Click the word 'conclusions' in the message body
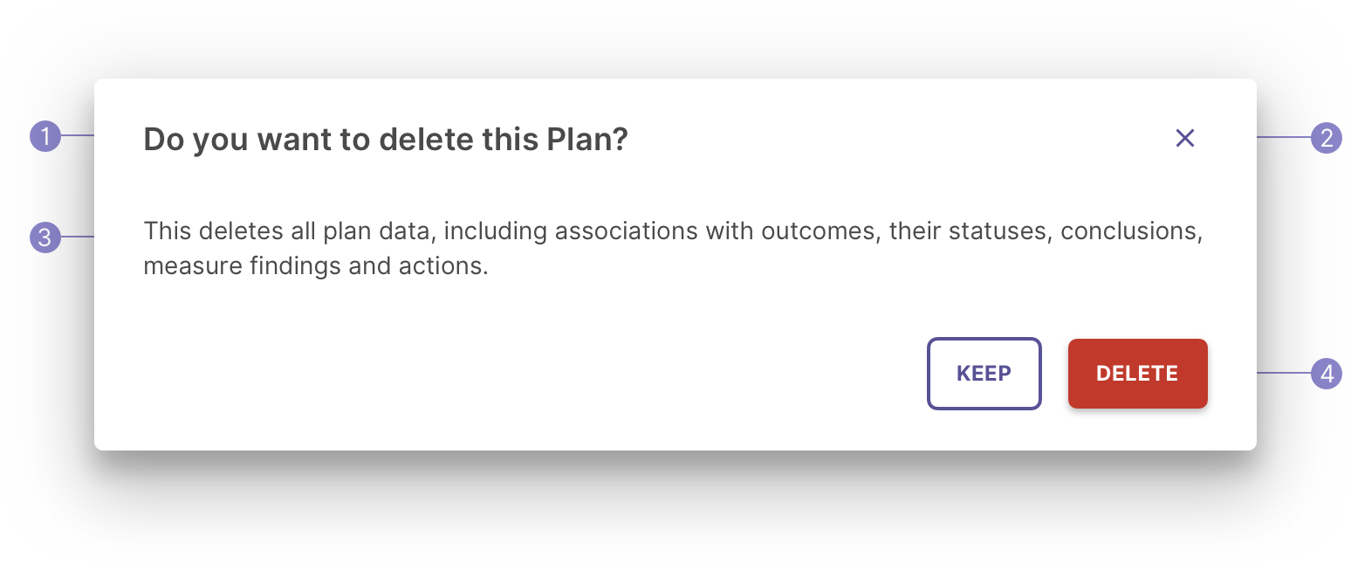 1132,231
